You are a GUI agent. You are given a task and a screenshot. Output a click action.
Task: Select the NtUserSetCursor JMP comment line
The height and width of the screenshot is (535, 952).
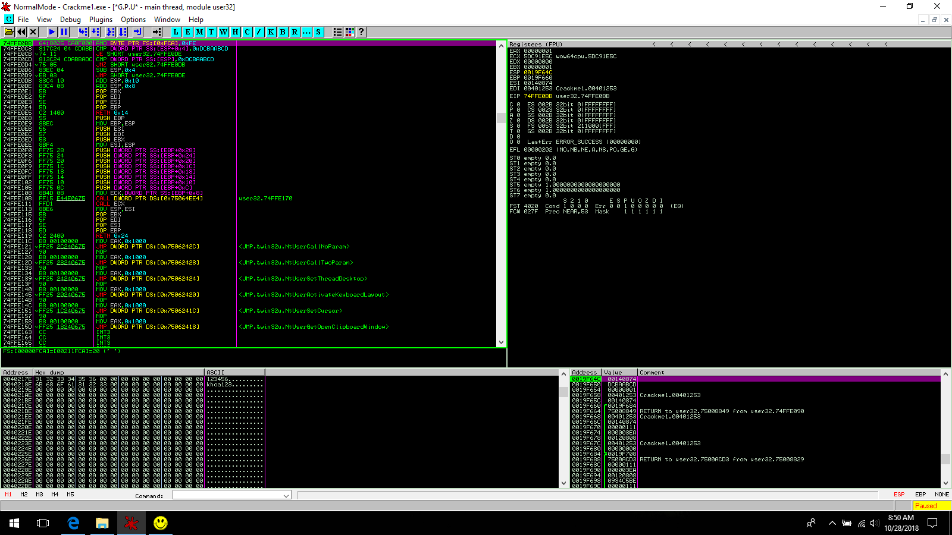[x=290, y=311]
